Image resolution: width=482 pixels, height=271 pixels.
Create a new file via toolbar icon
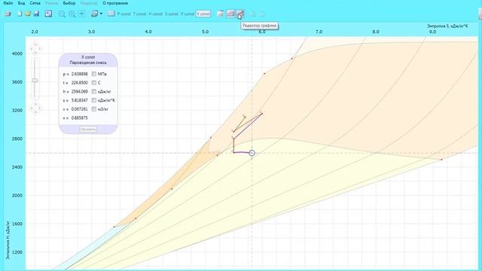point(20,14)
